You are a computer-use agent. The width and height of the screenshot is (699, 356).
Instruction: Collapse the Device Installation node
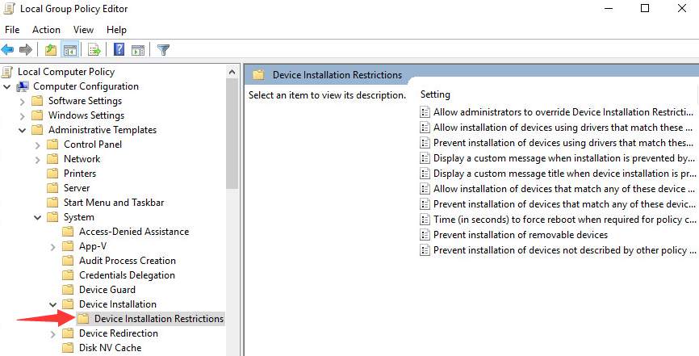point(52,304)
